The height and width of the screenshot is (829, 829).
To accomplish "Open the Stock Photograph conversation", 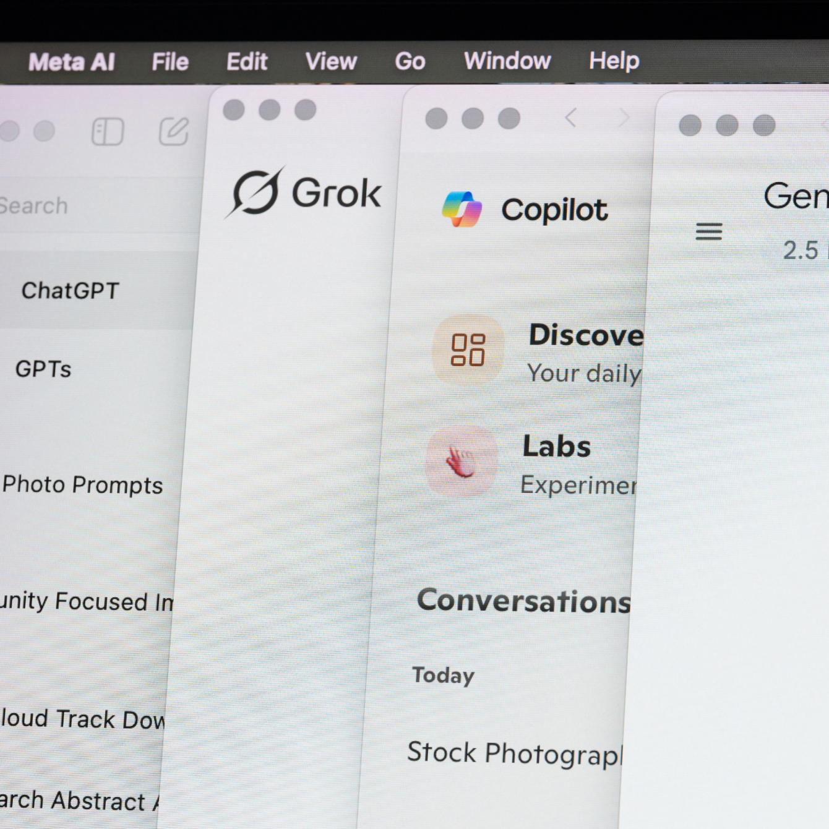I will pos(515,753).
